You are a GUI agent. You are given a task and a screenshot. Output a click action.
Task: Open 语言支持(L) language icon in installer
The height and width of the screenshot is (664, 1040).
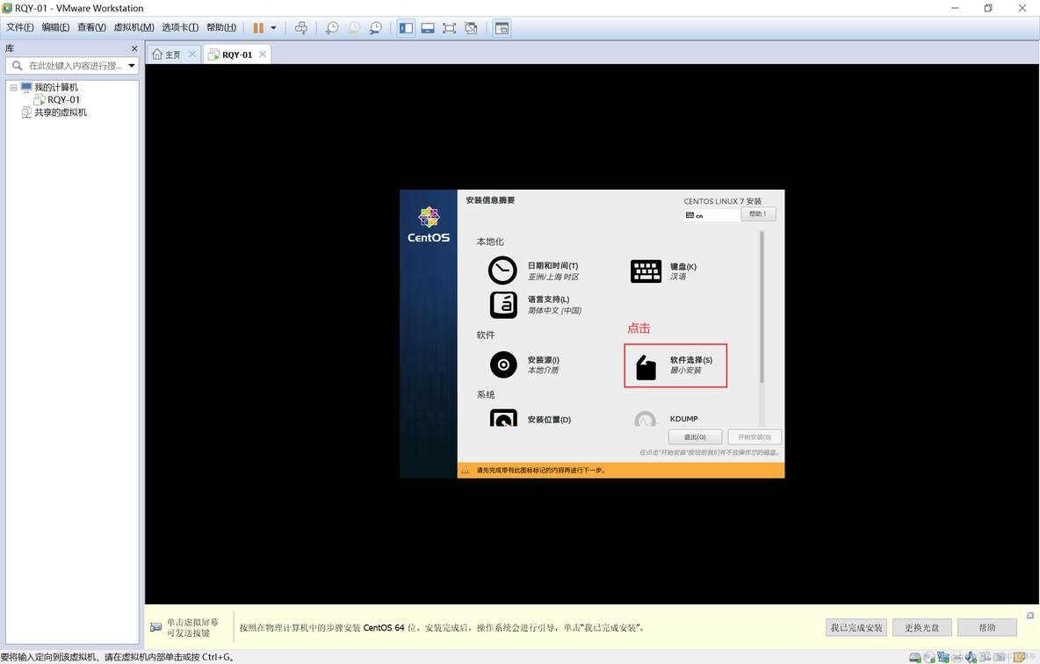click(x=503, y=305)
